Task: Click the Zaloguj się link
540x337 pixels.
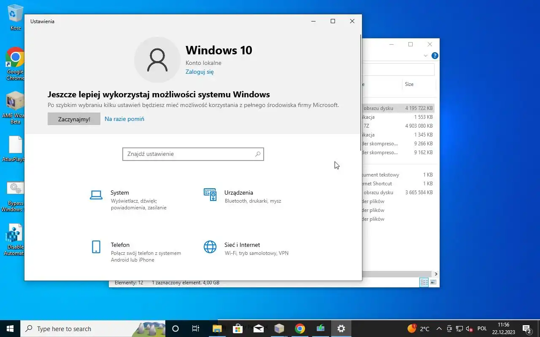Action: click(x=200, y=72)
